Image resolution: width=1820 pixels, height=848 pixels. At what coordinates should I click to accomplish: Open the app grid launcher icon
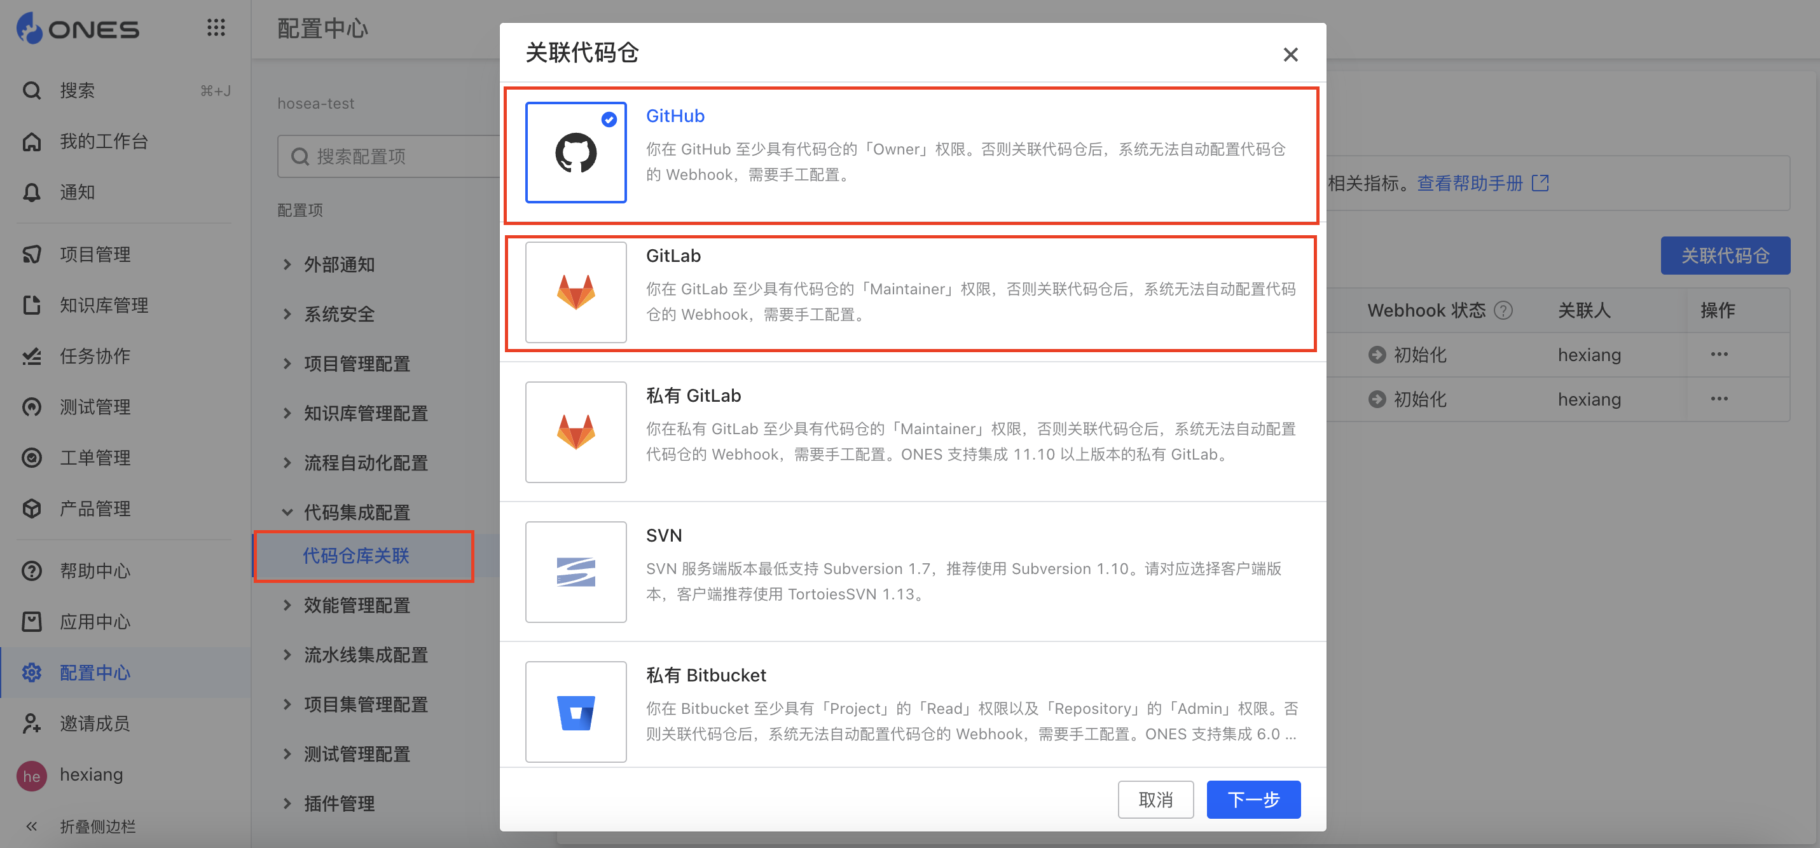point(216,28)
